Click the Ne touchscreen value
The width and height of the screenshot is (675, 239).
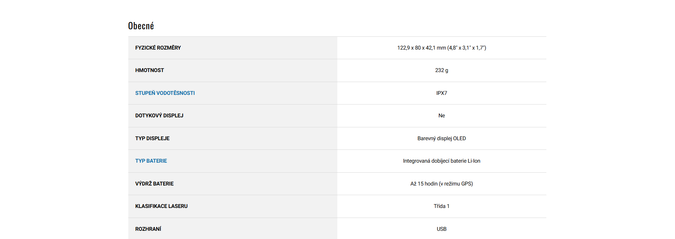pos(441,116)
